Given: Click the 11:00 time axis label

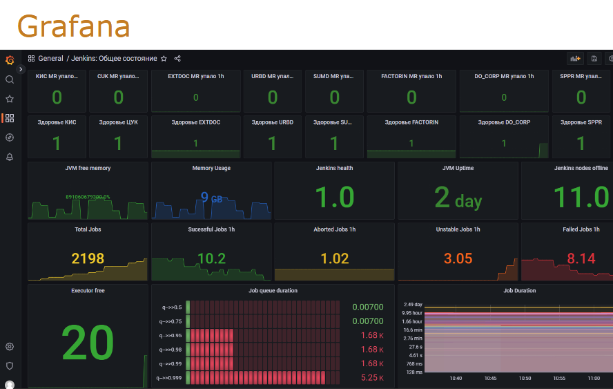Looking at the screenshot, I should (594, 378).
